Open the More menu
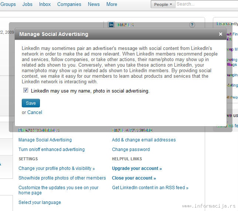The image size is (238, 211). 112,4
